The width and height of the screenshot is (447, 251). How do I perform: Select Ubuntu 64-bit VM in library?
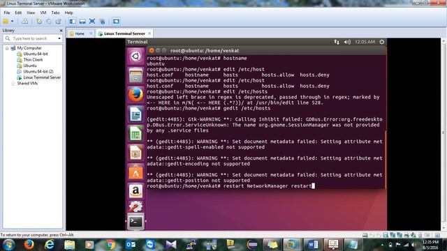[36, 54]
